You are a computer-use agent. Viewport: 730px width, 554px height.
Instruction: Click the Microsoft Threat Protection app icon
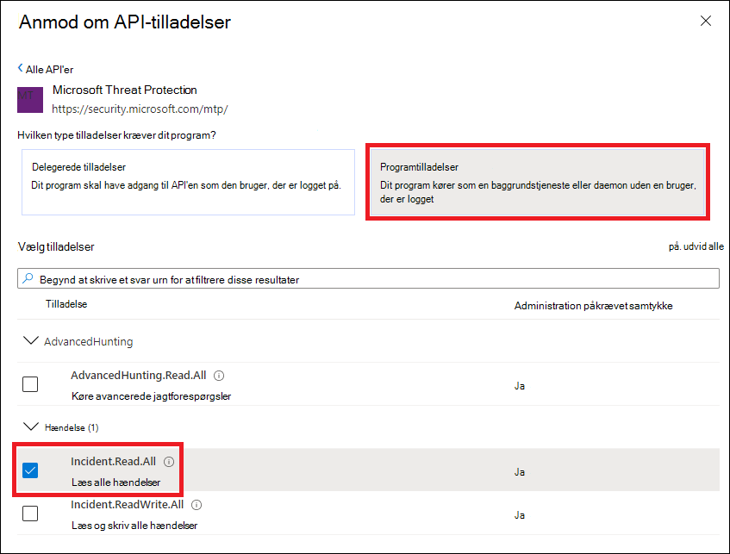point(30,99)
